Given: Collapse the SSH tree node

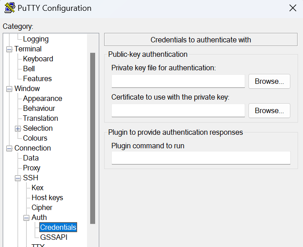Looking at the screenshot, I should 18,178.
